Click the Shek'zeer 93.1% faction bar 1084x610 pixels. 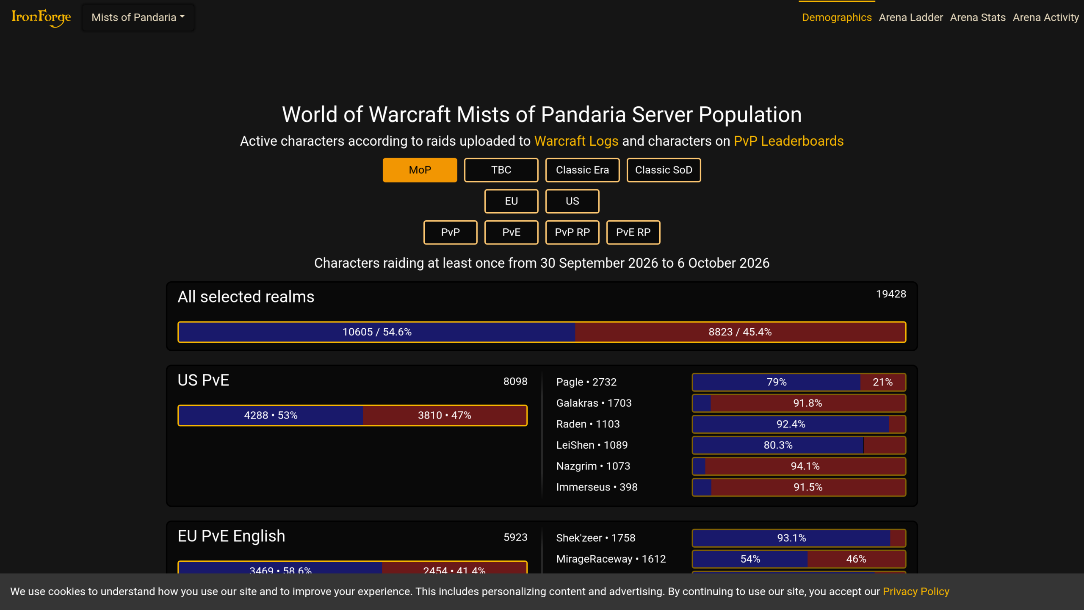(x=791, y=538)
